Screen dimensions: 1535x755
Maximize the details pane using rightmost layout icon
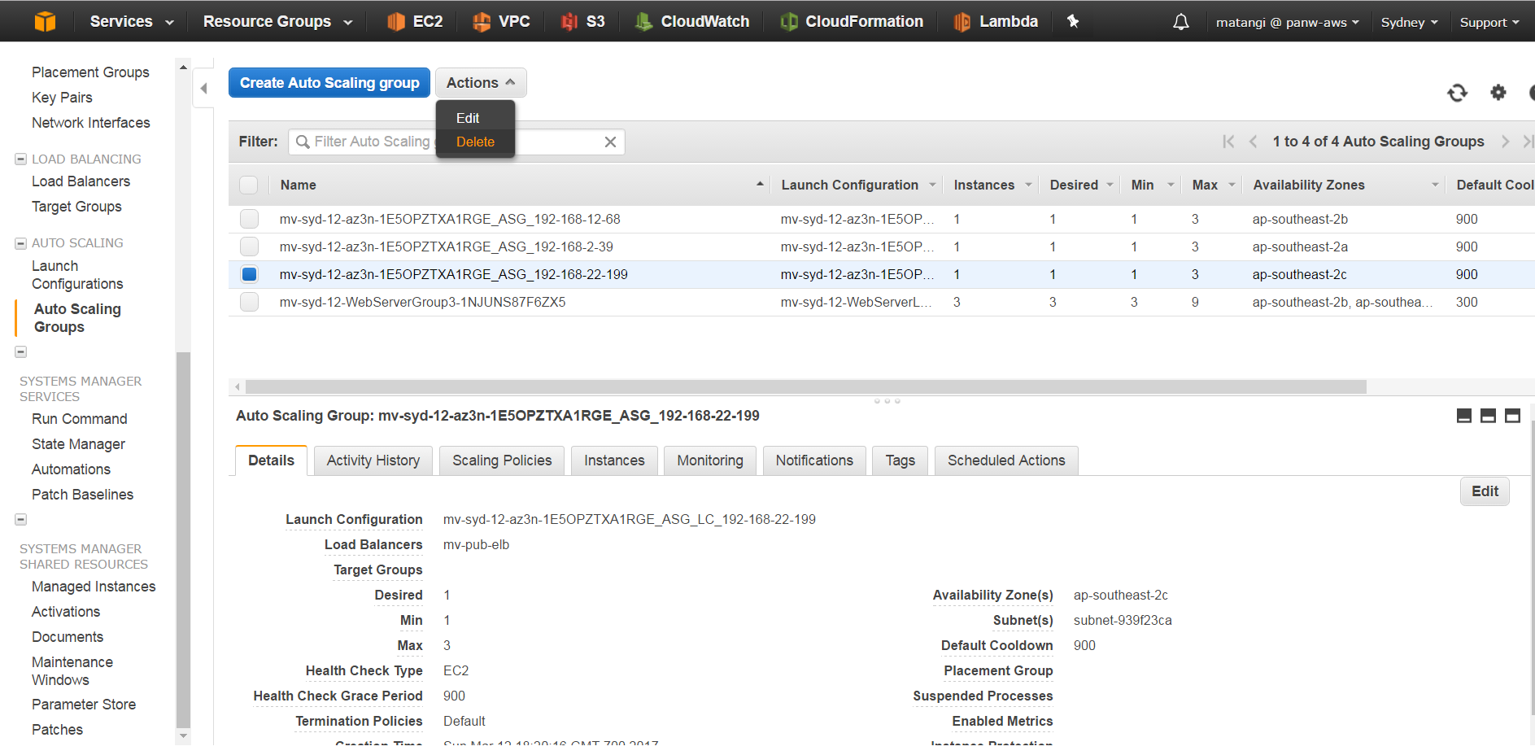[x=1512, y=416]
